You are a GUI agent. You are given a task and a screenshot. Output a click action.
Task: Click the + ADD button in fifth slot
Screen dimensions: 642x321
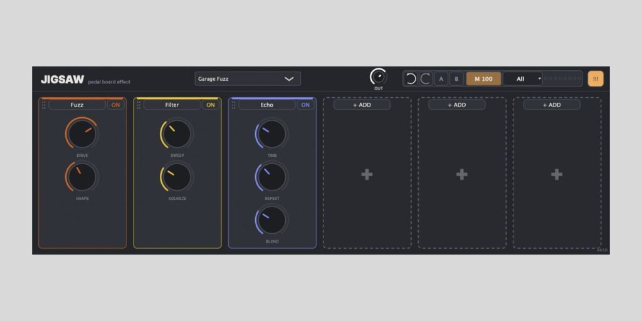(457, 105)
